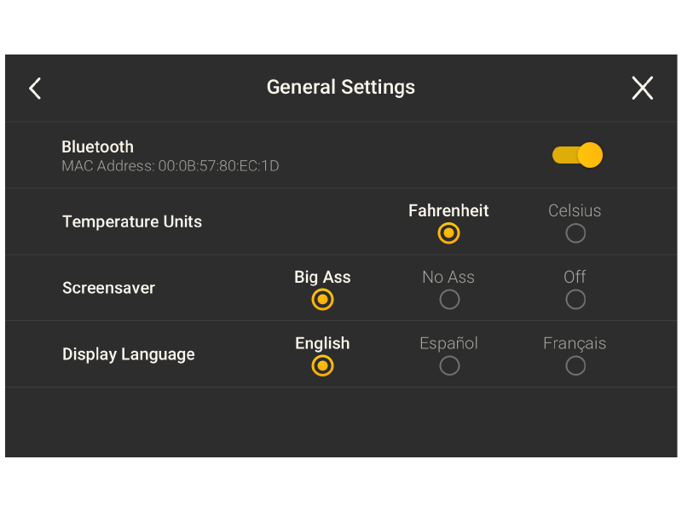
Task: Click the "Screensaver" row label
Action: pyautogui.click(x=108, y=288)
